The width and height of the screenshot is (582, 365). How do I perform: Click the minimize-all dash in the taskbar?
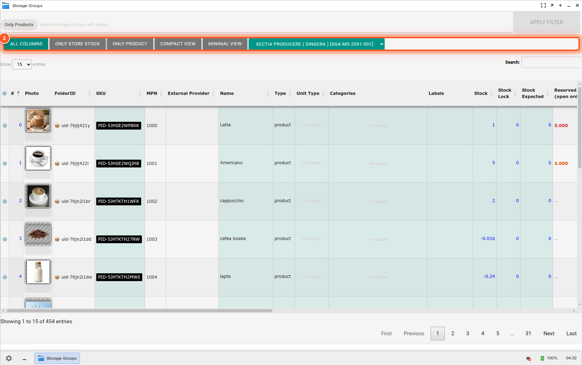click(x=24, y=359)
